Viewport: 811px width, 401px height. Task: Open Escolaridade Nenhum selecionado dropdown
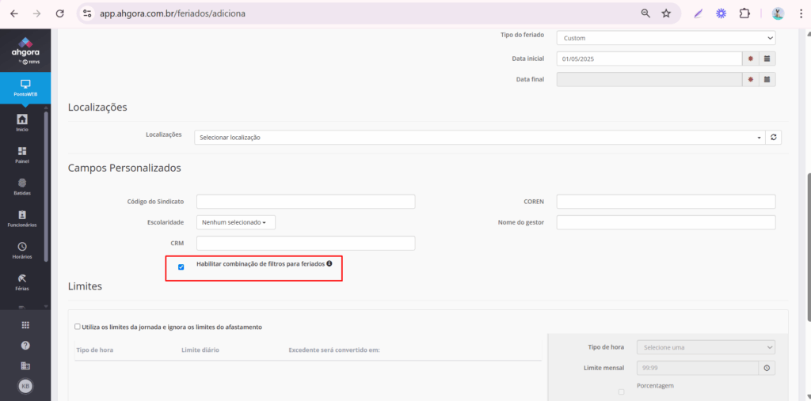[x=234, y=222]
